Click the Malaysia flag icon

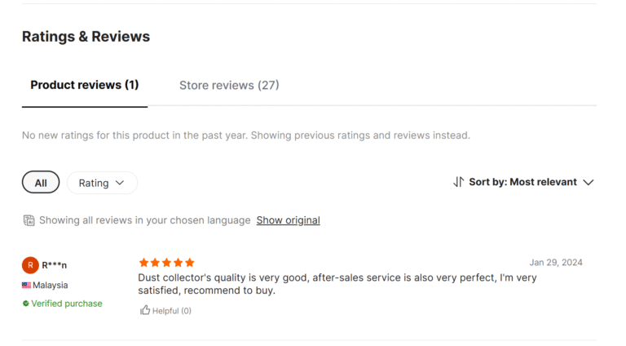click(26, 286)
